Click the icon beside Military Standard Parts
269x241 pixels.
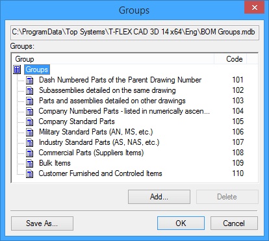[x=30, y=132]
